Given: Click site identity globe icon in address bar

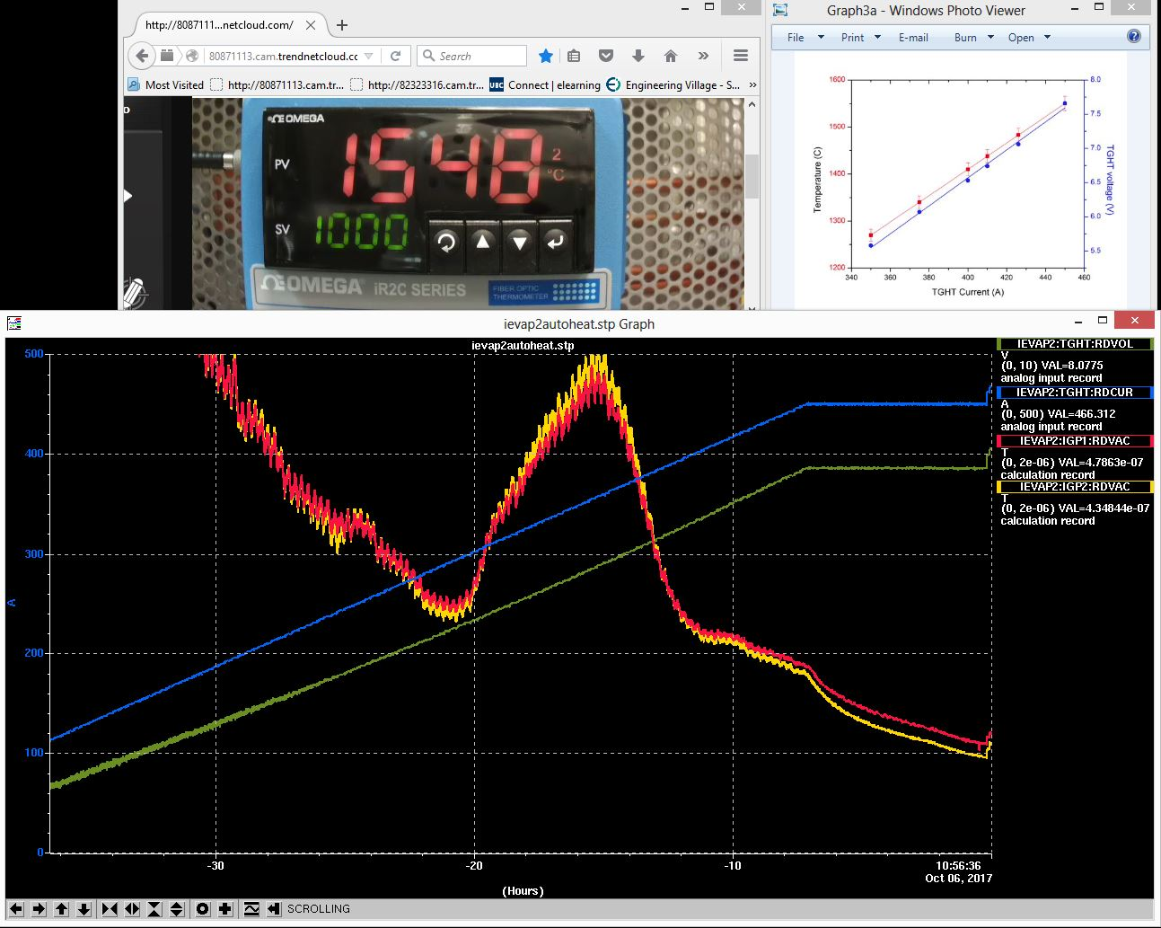Looking at the screenshot, I should [x=191, y=56].
